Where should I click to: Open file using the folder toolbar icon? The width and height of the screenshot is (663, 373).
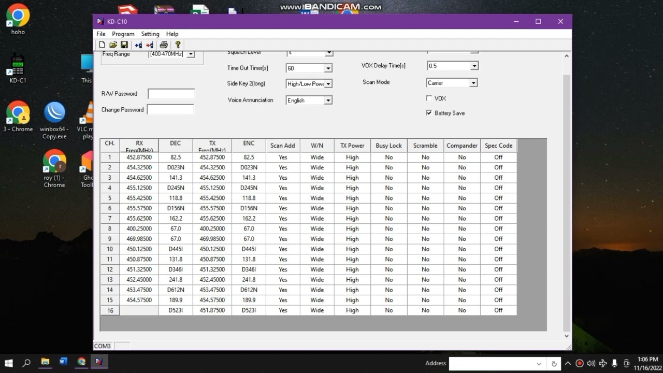pos(113,45)
